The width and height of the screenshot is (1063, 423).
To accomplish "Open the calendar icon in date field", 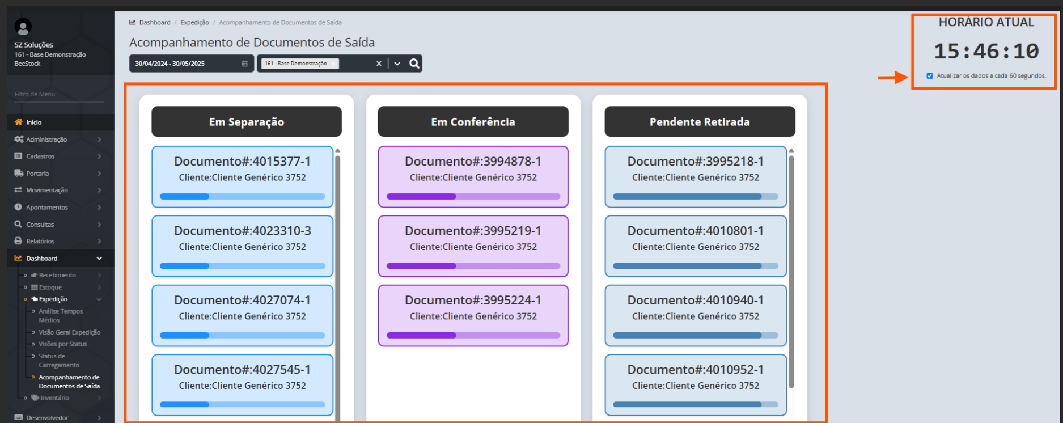I will (245, 64).
